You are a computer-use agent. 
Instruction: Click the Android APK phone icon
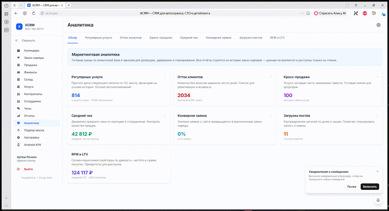(x=18, y=144)
